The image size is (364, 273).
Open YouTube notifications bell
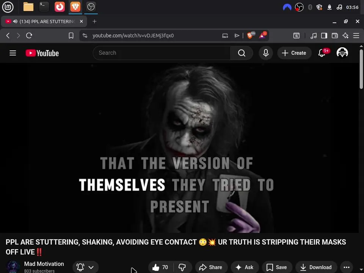tap(322, 53)
